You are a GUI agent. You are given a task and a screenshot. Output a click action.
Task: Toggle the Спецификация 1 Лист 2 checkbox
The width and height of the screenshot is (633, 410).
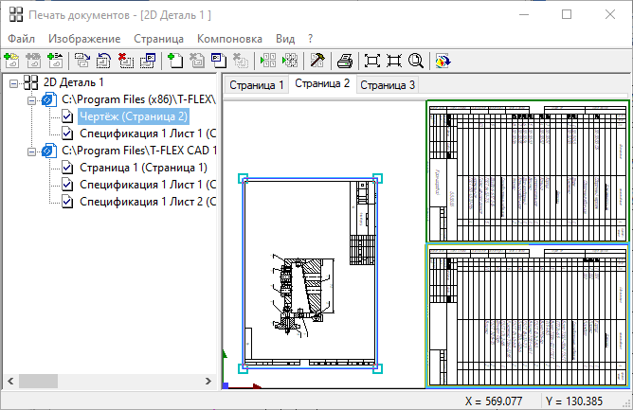(x=67, y=202)
